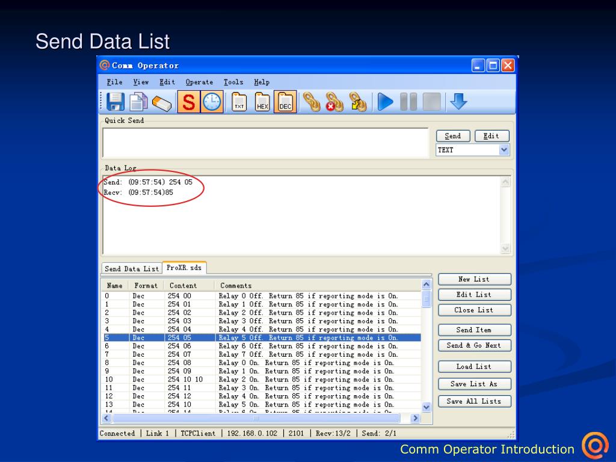Screen dimensions: 616x462
Task: Click the chain Disconnect icon with red X
Action: (334, 102)
